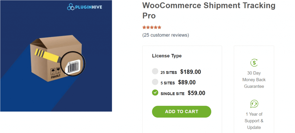This screenshot has height=133, width=295.
Task: Click the $89.00 price label
Action: point(187,83)
